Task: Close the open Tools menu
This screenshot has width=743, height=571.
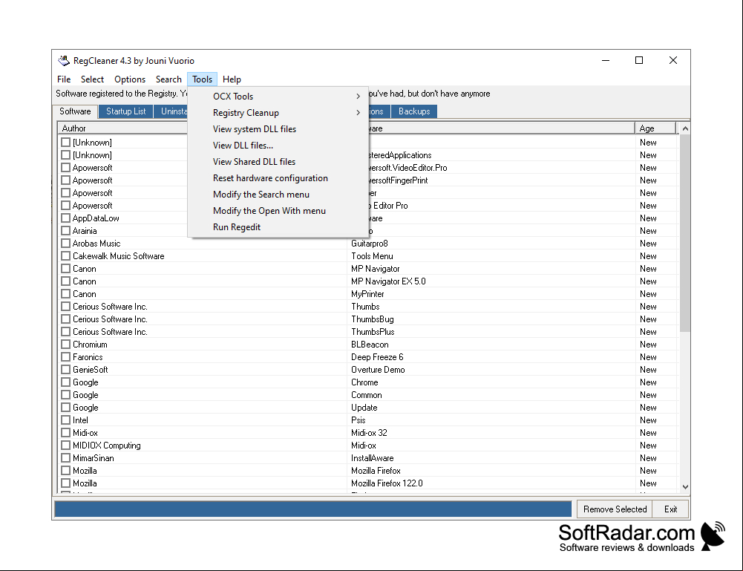Action: pos(203,79)
